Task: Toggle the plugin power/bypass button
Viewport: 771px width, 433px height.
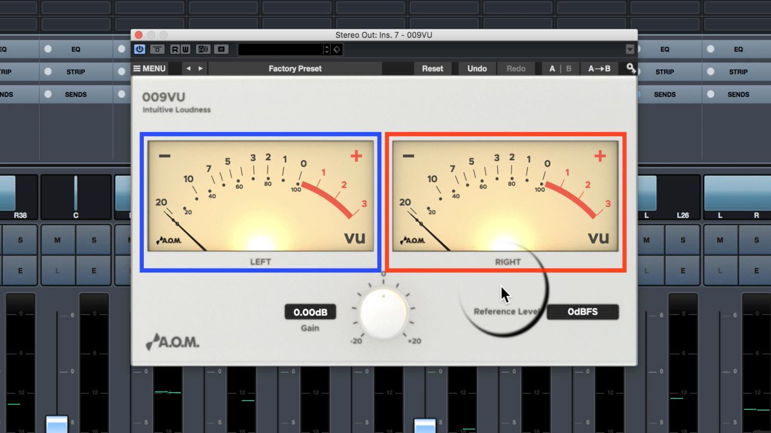Action: [x=140, y=49]
